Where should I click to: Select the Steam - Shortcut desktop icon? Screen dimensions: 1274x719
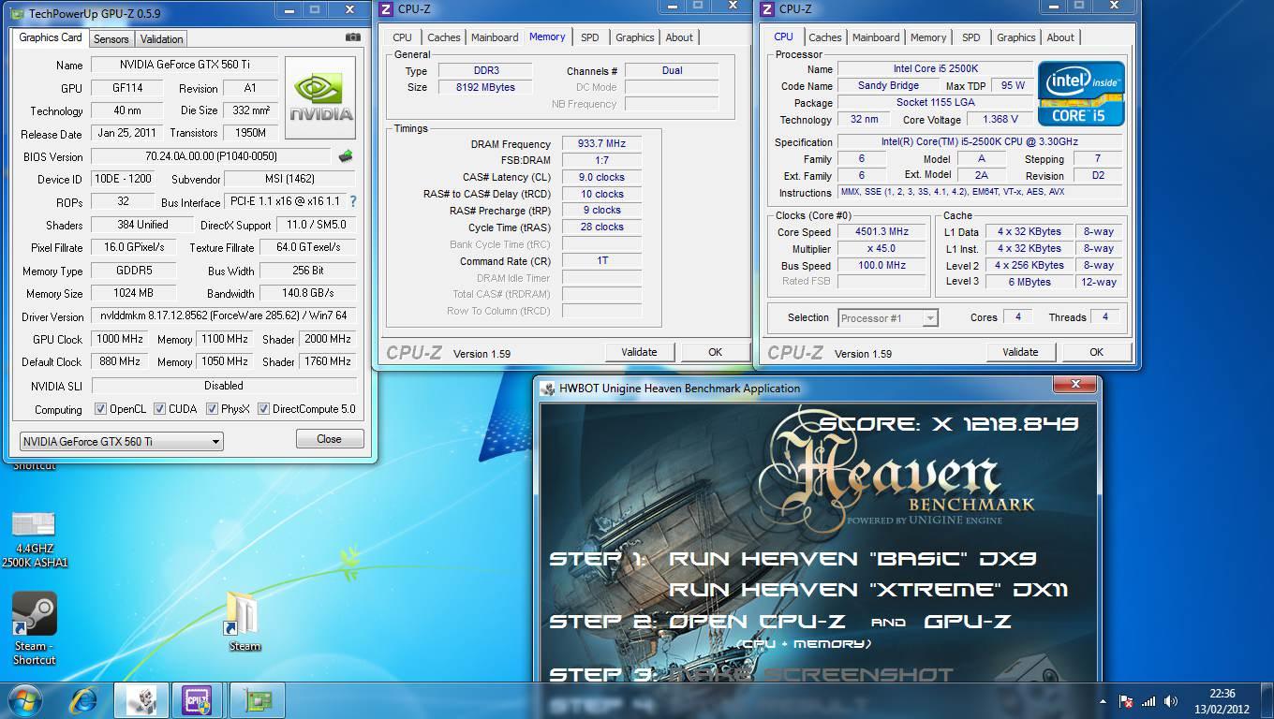tap(35, 628)
